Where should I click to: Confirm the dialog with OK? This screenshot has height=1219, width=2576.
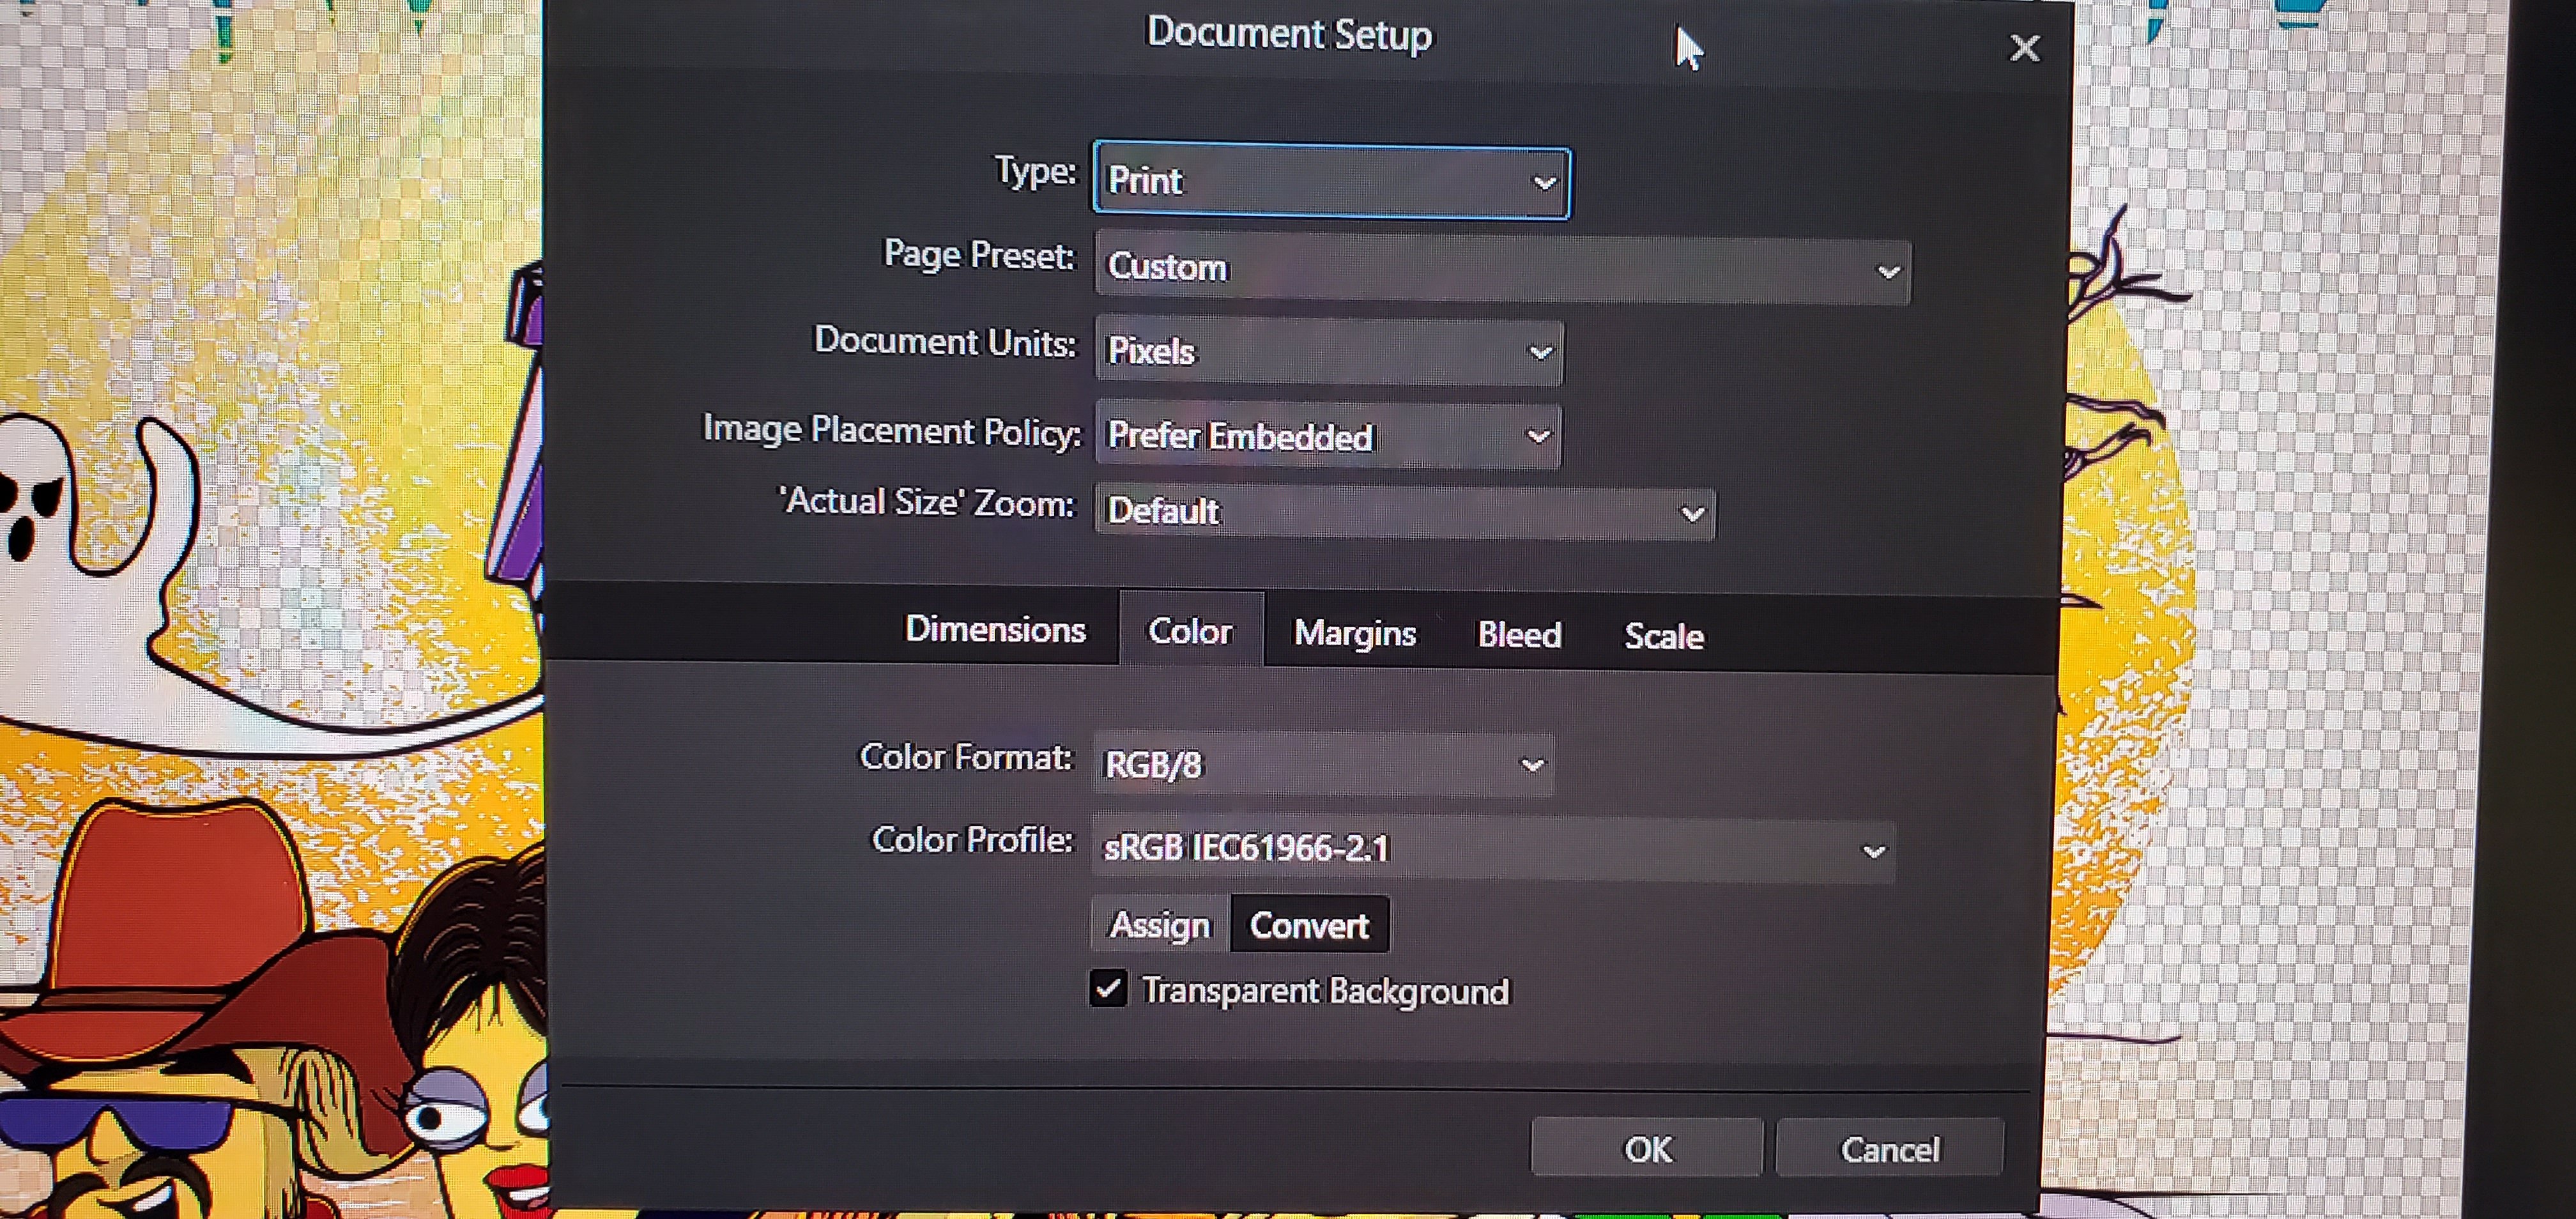(1647, 1149)
